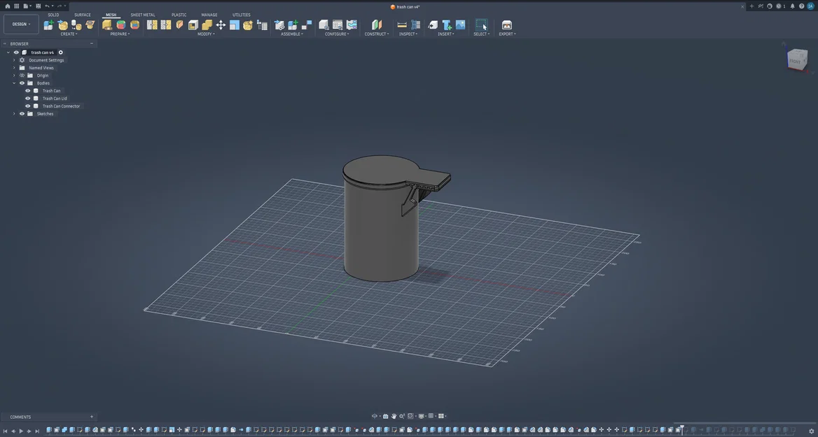This screenshot has width=818, height=437.
Task: Click the Generate Face Groups icon in Prepare
Action: point(121,25)
